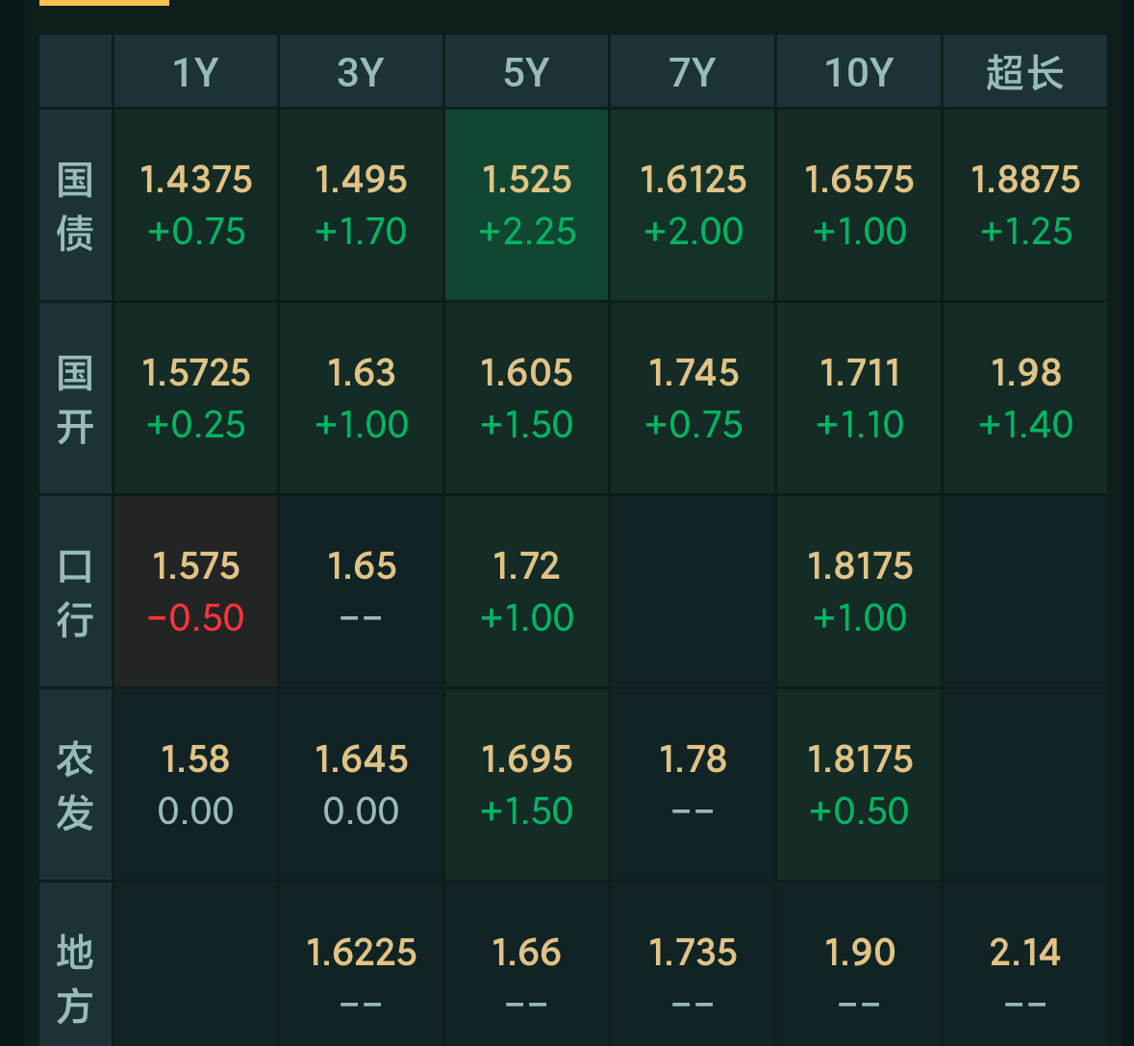1134x1046 pixels.
Task: Click the 7Y column header
Action: point(693,70)
